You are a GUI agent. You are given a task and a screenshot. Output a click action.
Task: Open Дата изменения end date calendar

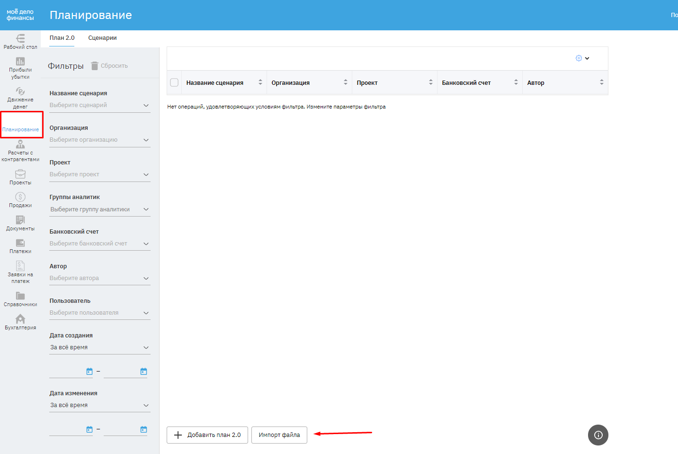(x=144, y=429)
